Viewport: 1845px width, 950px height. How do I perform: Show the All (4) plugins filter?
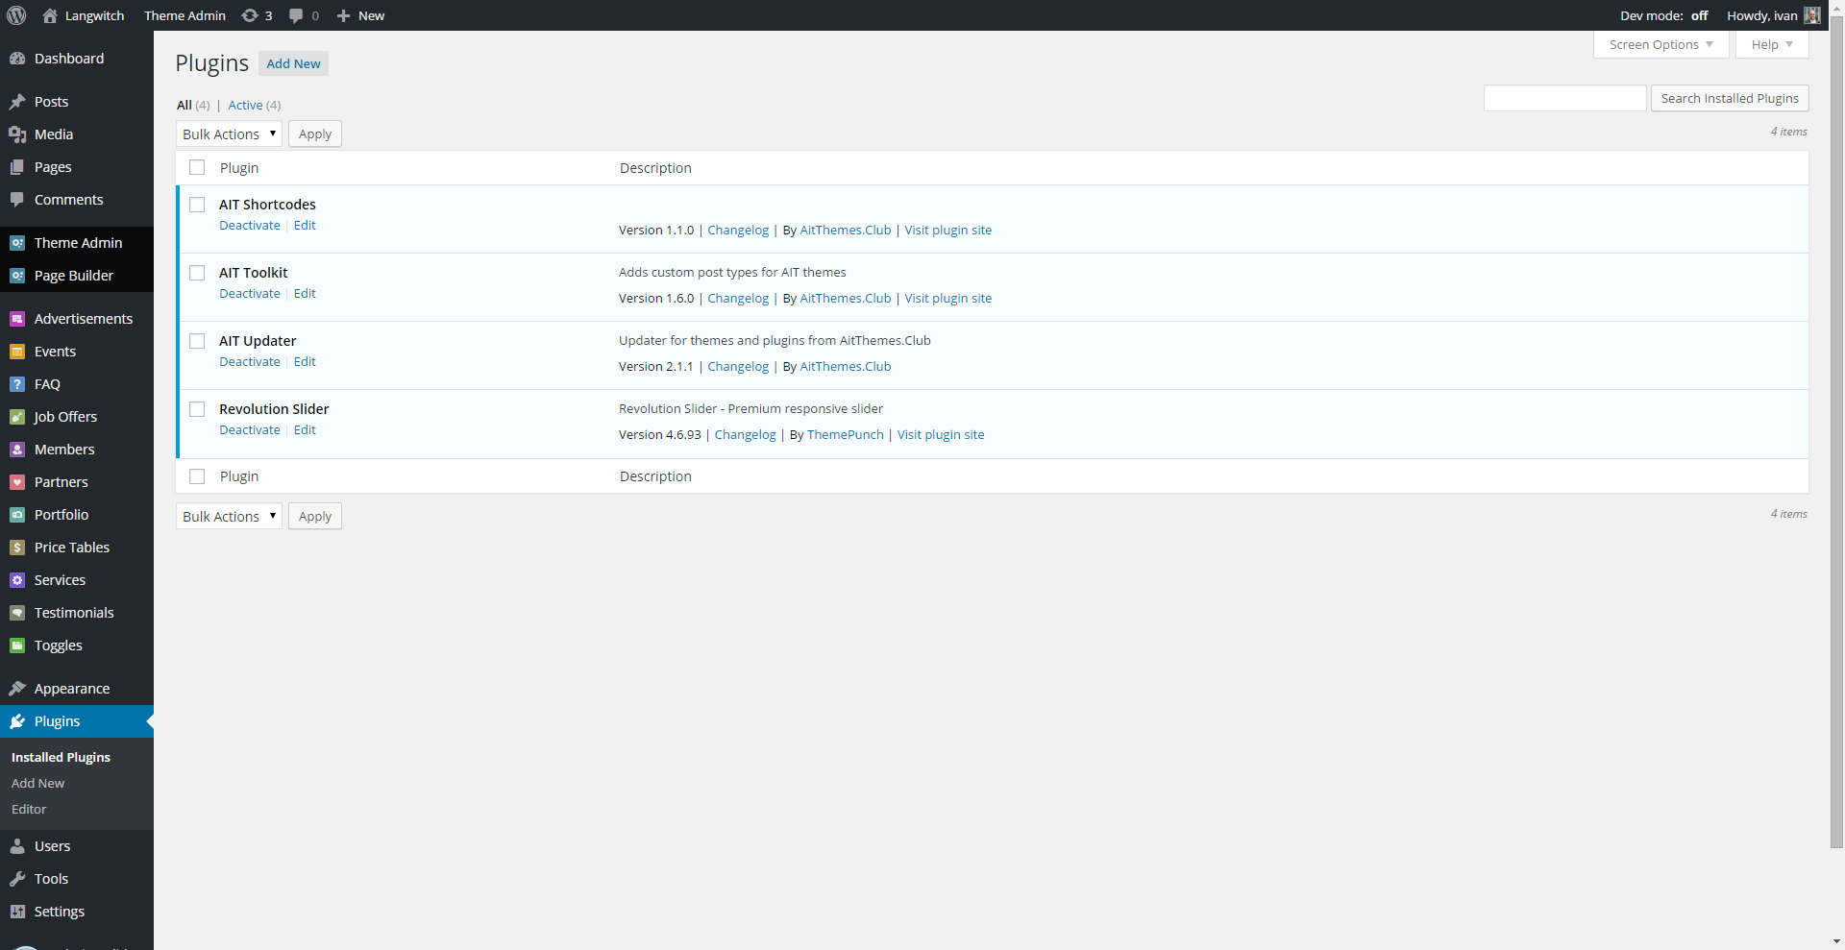tap(192, 105)
